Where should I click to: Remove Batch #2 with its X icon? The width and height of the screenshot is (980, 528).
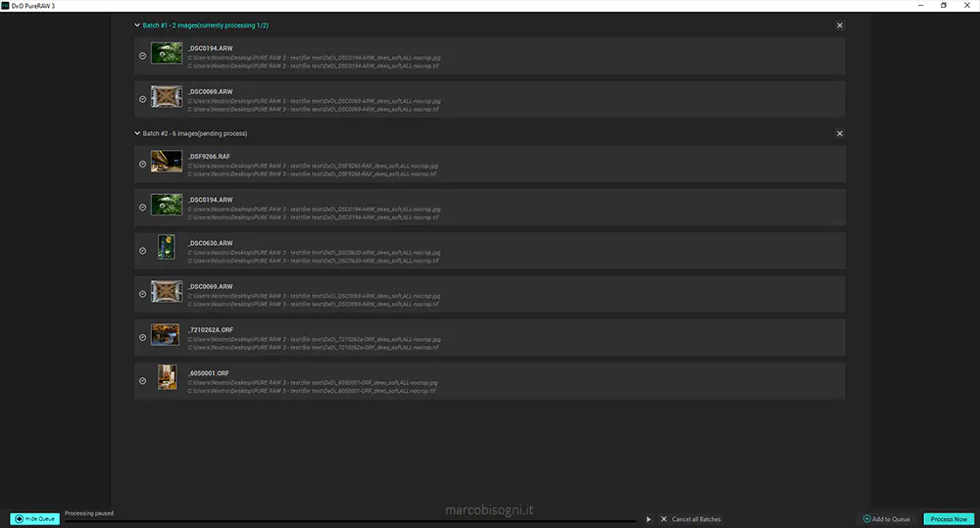point(840,134)
